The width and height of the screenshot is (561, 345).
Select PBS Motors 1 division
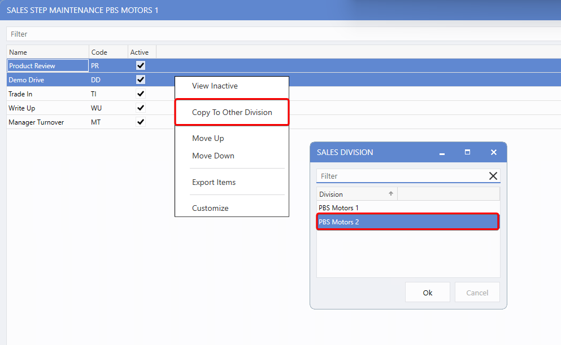coord(339,208)
